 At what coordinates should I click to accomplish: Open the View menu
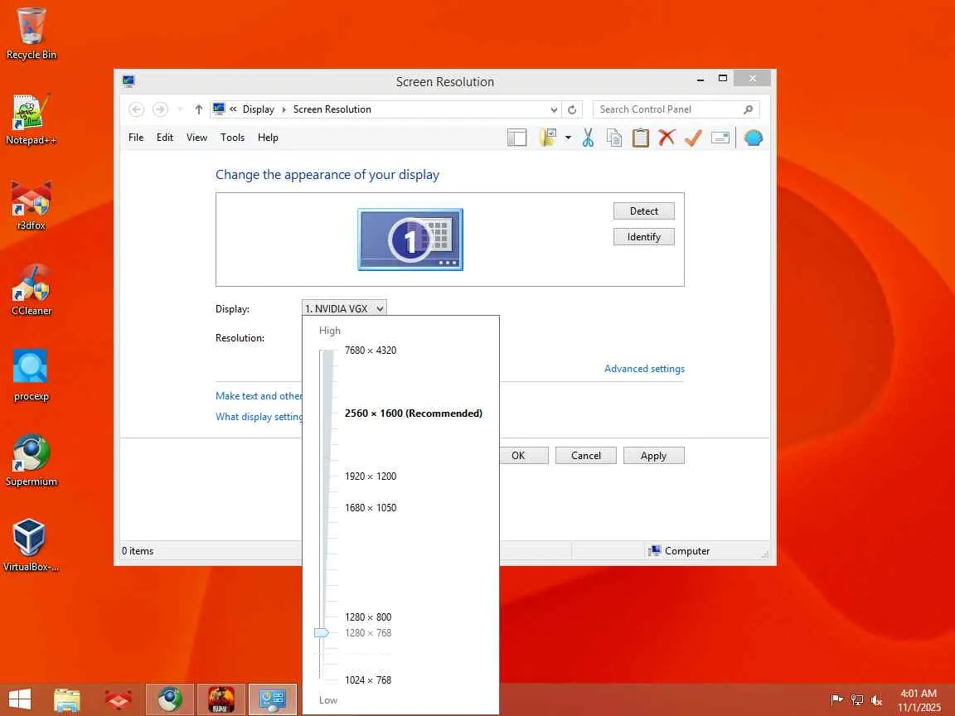coord(196,138)
